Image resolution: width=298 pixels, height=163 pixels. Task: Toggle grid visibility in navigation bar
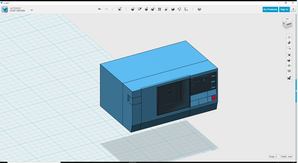click(289, 71)
